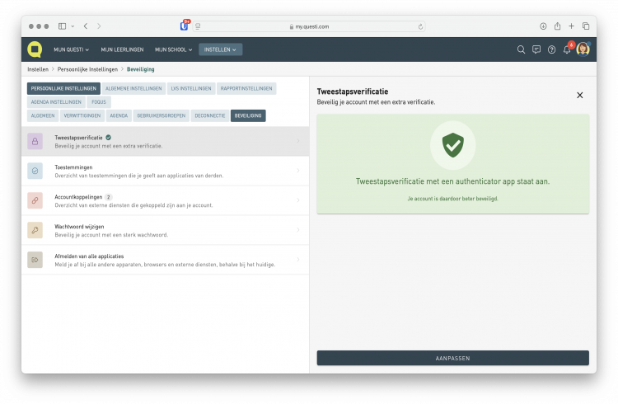Switch to the Focus tab

click(x=99, y=101)
